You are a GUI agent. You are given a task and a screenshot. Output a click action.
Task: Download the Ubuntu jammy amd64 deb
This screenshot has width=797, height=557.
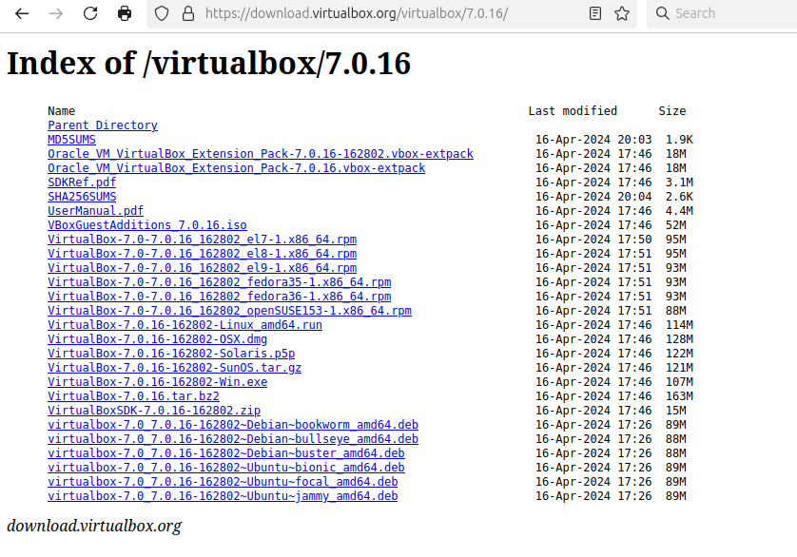[223, 495]
